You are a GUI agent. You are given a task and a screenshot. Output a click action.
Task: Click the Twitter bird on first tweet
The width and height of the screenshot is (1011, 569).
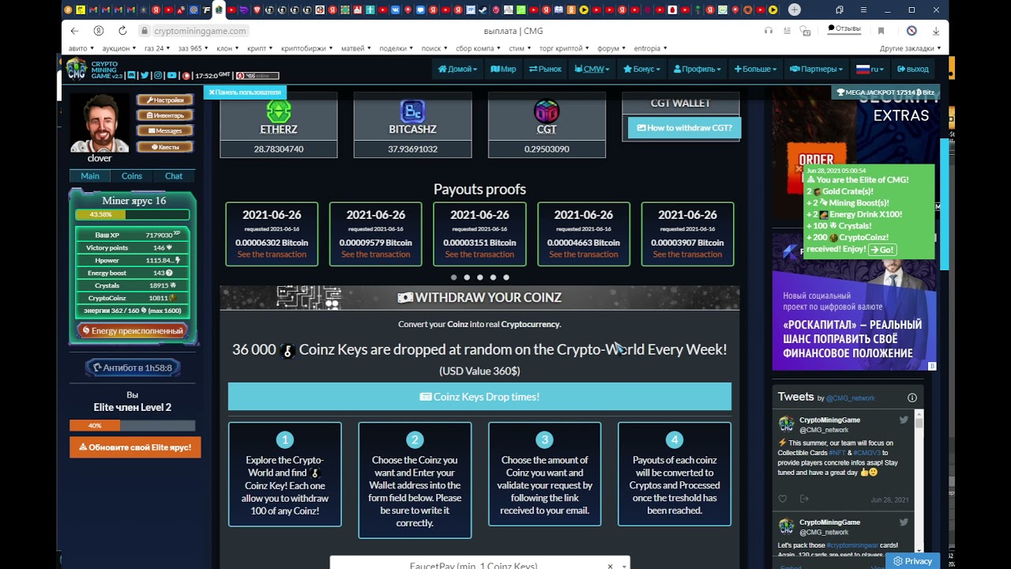[904, 420]
